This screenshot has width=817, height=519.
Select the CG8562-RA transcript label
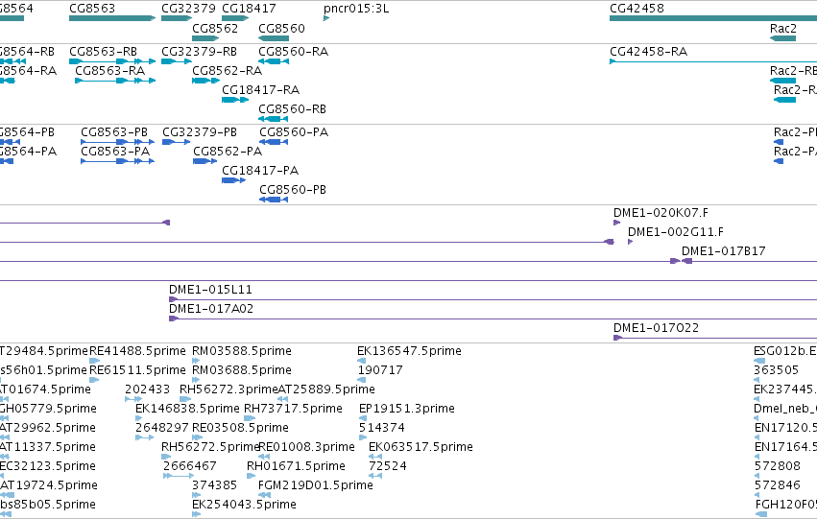click(228, 71)
